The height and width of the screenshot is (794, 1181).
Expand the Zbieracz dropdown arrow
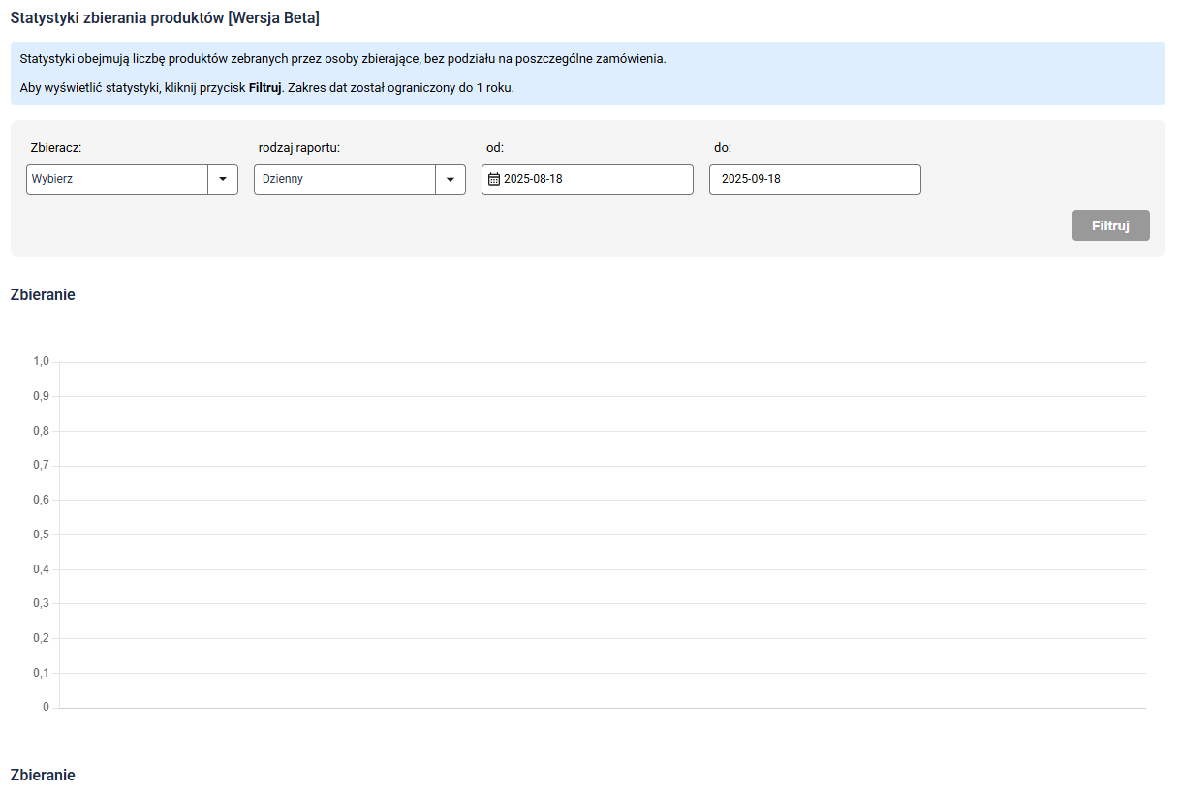click(x=223, y=179)
